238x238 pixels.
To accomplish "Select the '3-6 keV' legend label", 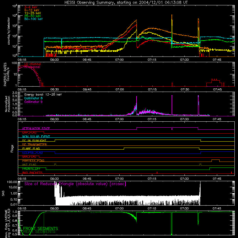I will (x=31, y=7).
